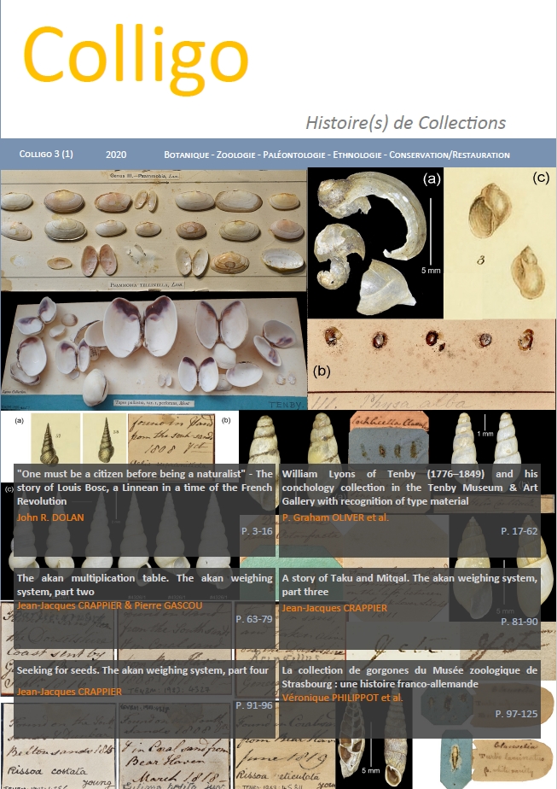Click the '1 mm' scale label

point(485,433)
